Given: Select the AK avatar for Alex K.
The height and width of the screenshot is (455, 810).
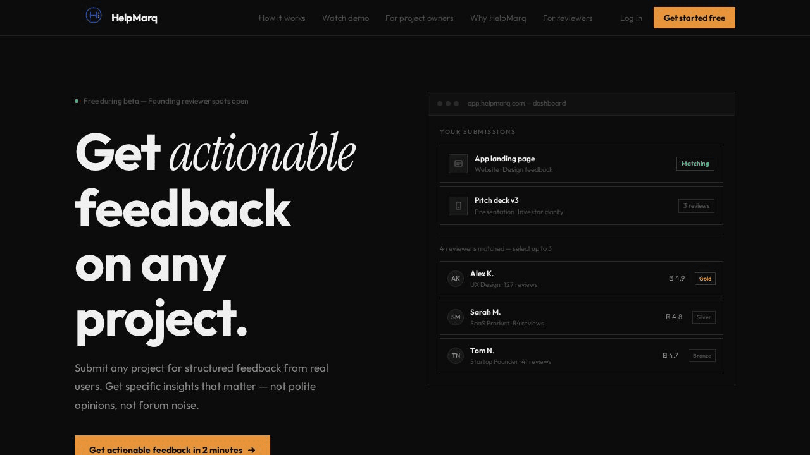Looking at the screenshot, I should [456, 279].
